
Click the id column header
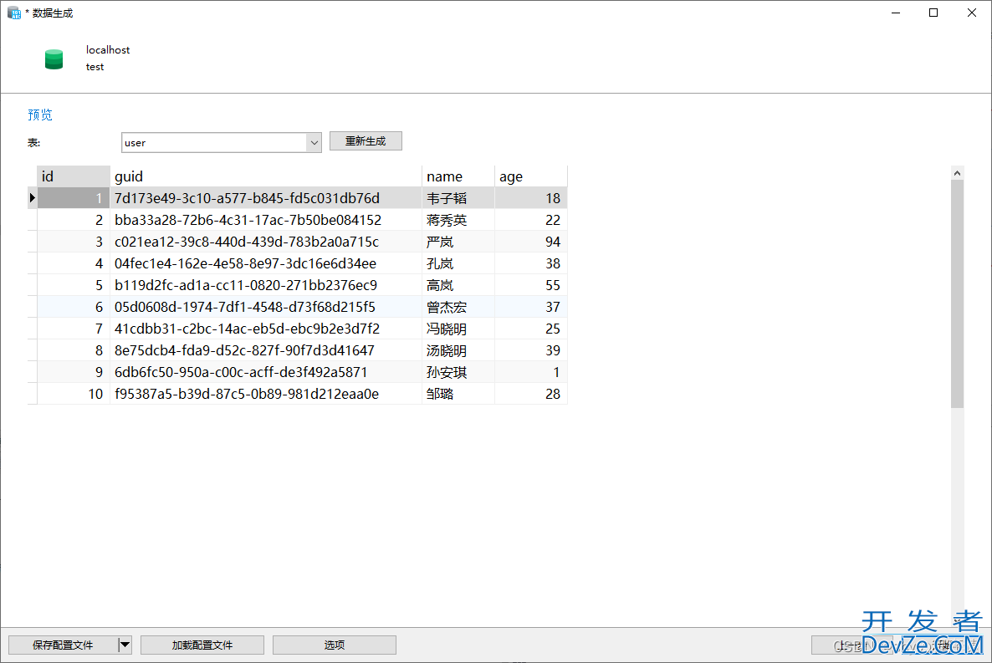pos(74,176)
